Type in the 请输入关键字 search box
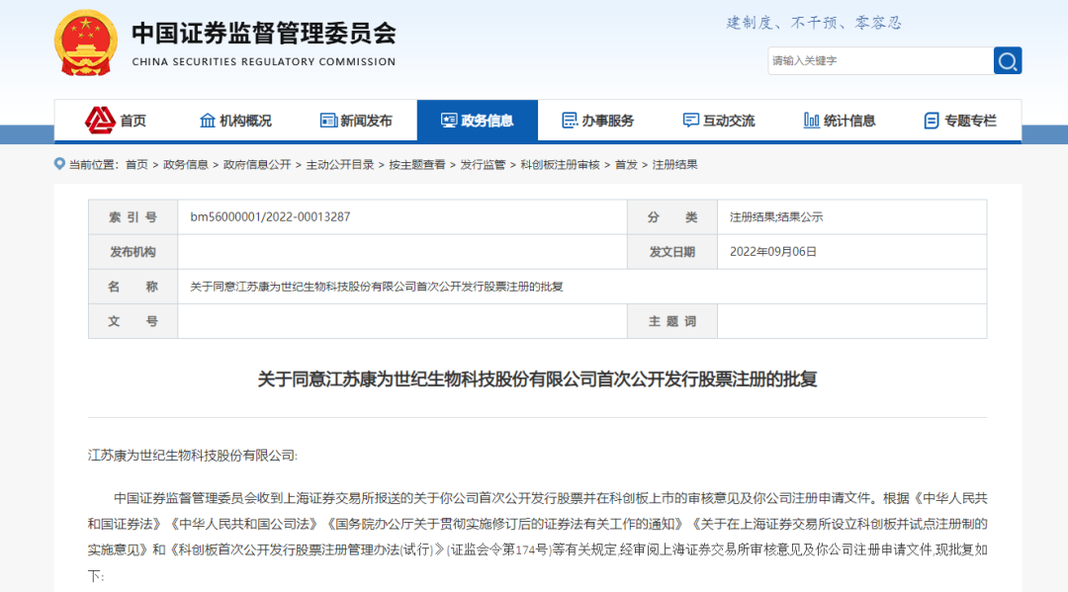This screenshot has height=592, width=1068. coord(880,61)
